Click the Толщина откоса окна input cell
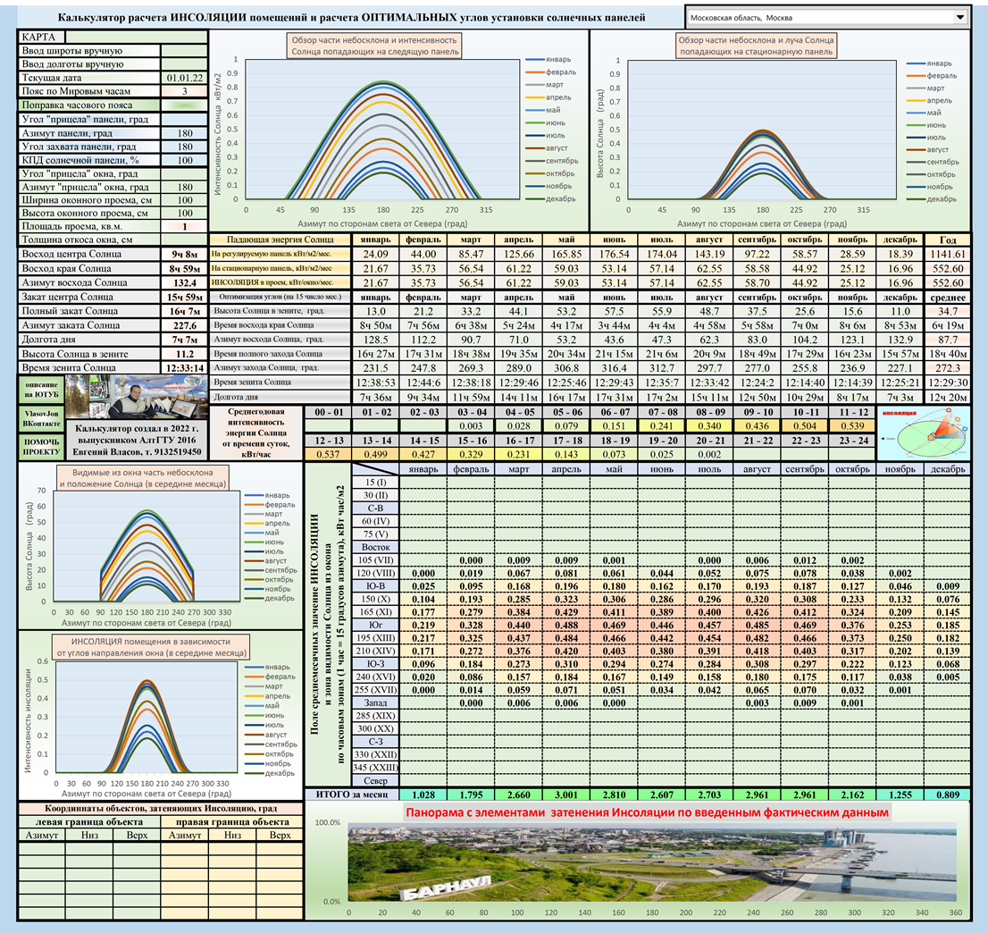Viewport: 988px width, 933px height. (184, 240)
